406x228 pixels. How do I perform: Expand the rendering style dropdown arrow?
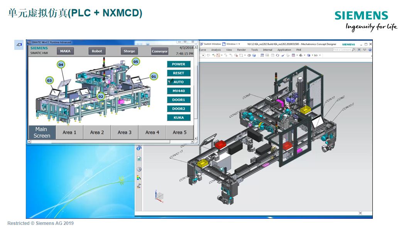(x=312, y=55)
